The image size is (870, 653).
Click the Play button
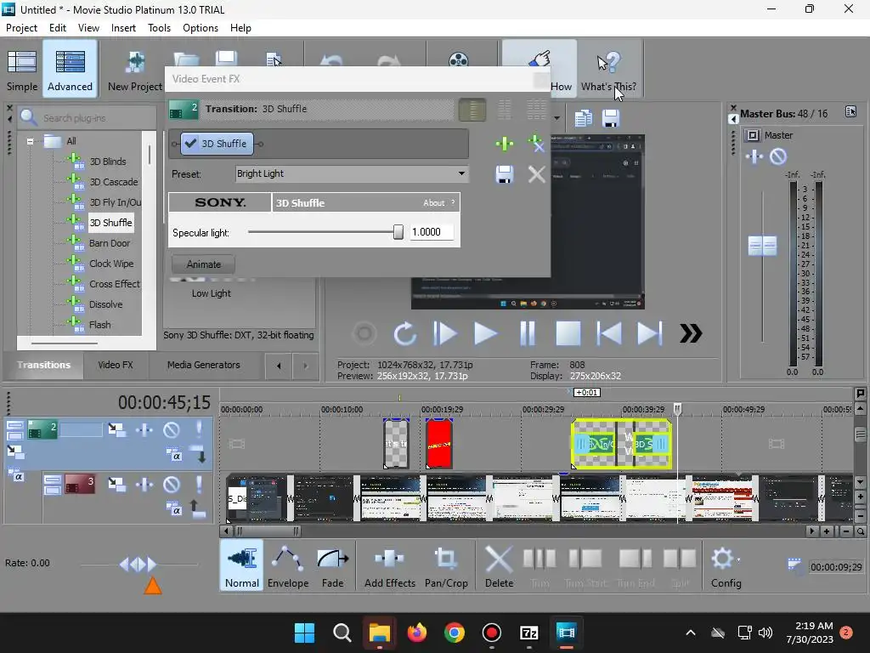[x=485, y=333]
